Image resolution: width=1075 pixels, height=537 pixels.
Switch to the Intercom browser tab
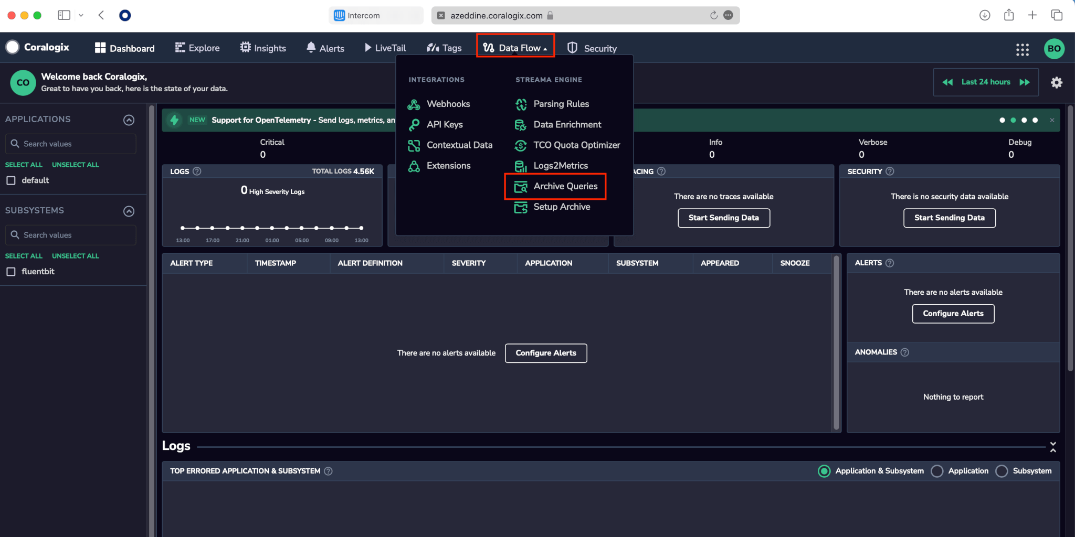point(376,15)
